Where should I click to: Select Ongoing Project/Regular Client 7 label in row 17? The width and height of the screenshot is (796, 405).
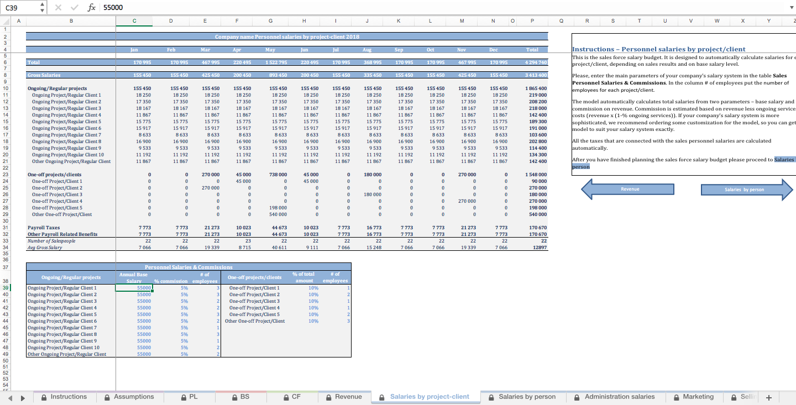pos(66,135)
